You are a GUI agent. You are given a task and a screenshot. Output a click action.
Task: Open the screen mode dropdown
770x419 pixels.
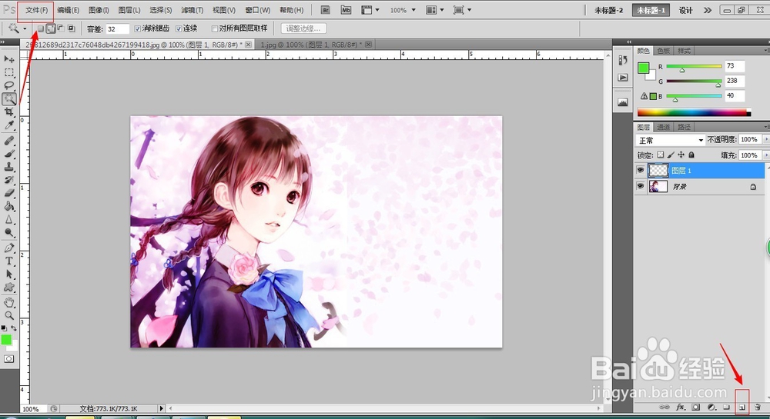coord(462,10)
